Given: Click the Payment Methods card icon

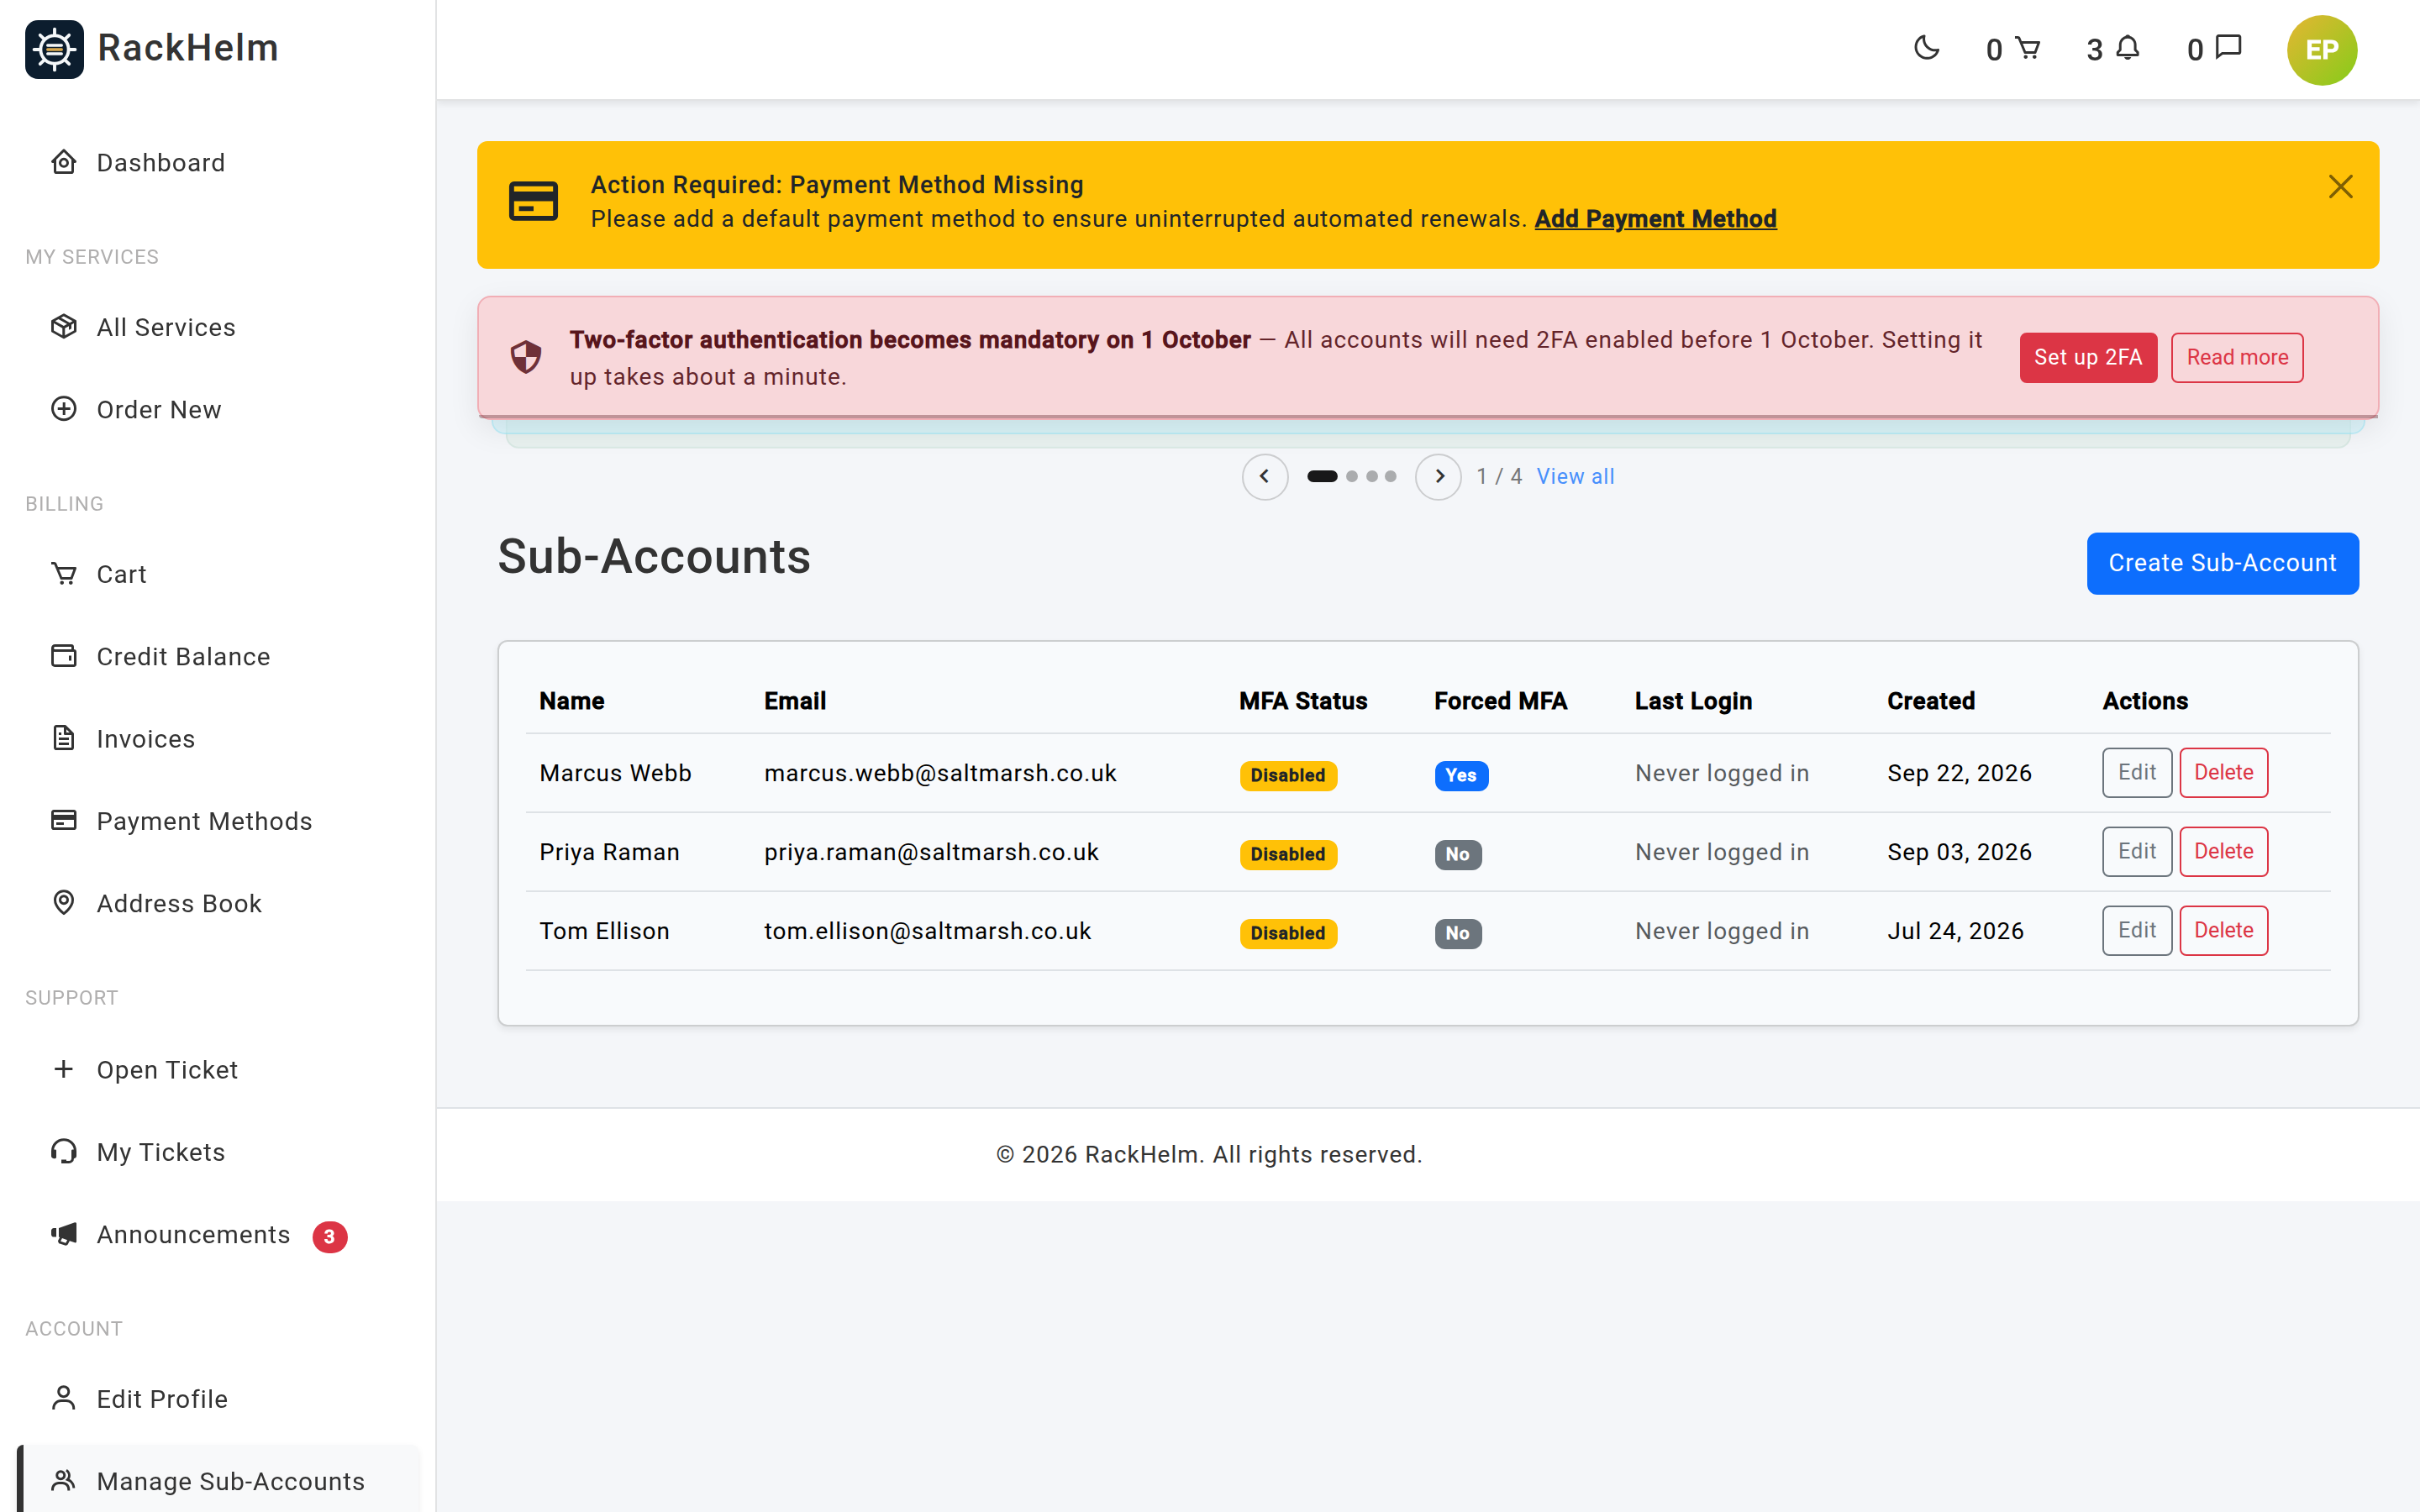Looking at the screenshot, I should (64, 820).
